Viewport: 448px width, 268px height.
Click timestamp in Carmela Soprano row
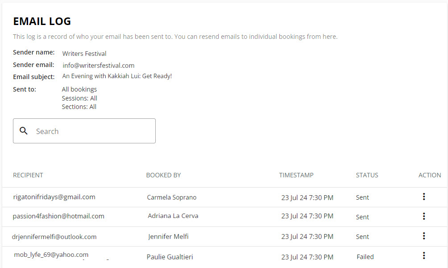click(x=307, y=197)
